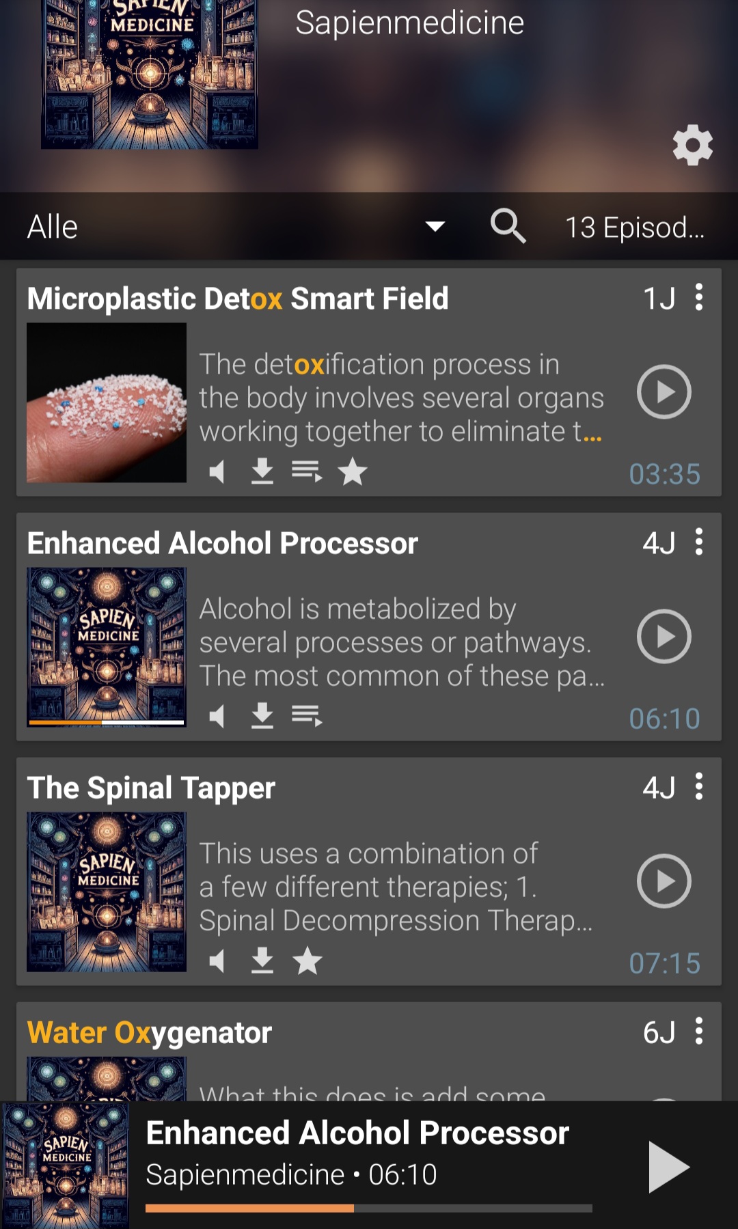Add Enhanced Alcohol Processor to playlist queue
Viewport: 738px width, 1229px height.
[x=307, y=716]
